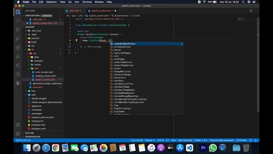Open the Search view in the activity bar
Screen dimensions: 273x154
[x=18, y=21]
